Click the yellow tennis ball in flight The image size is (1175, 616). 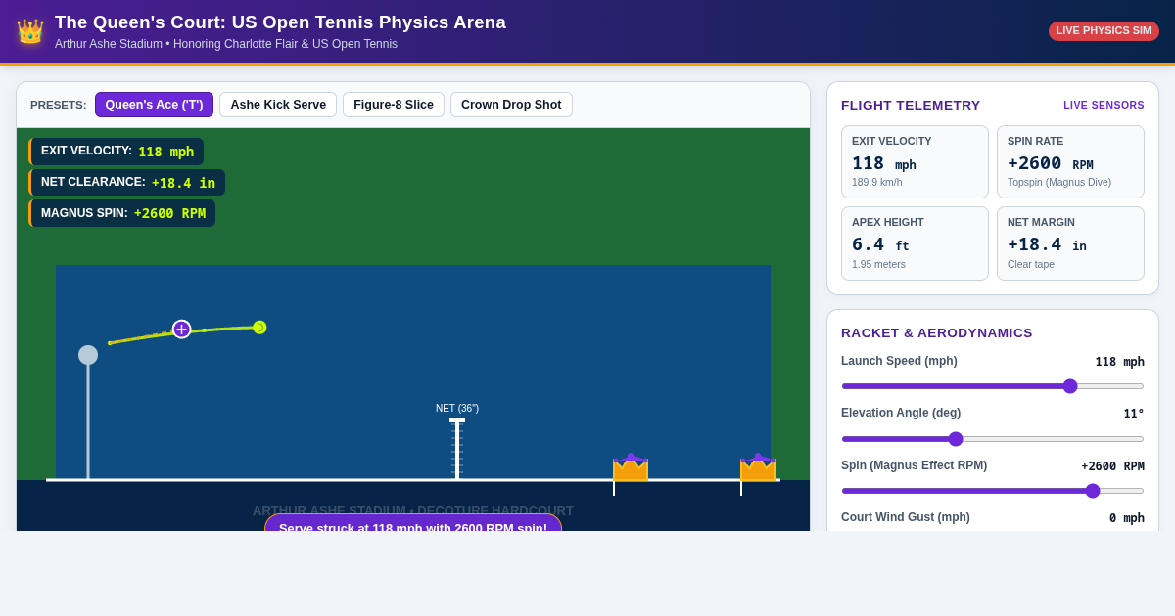[259, 328]
